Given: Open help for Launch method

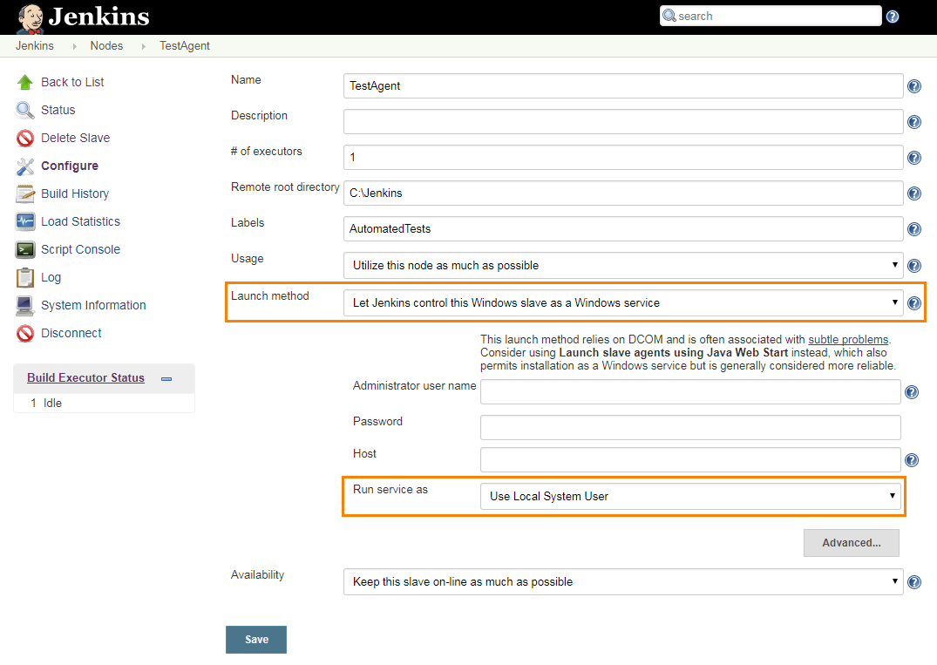Looking at the screenshot, I should pos(913,303).
